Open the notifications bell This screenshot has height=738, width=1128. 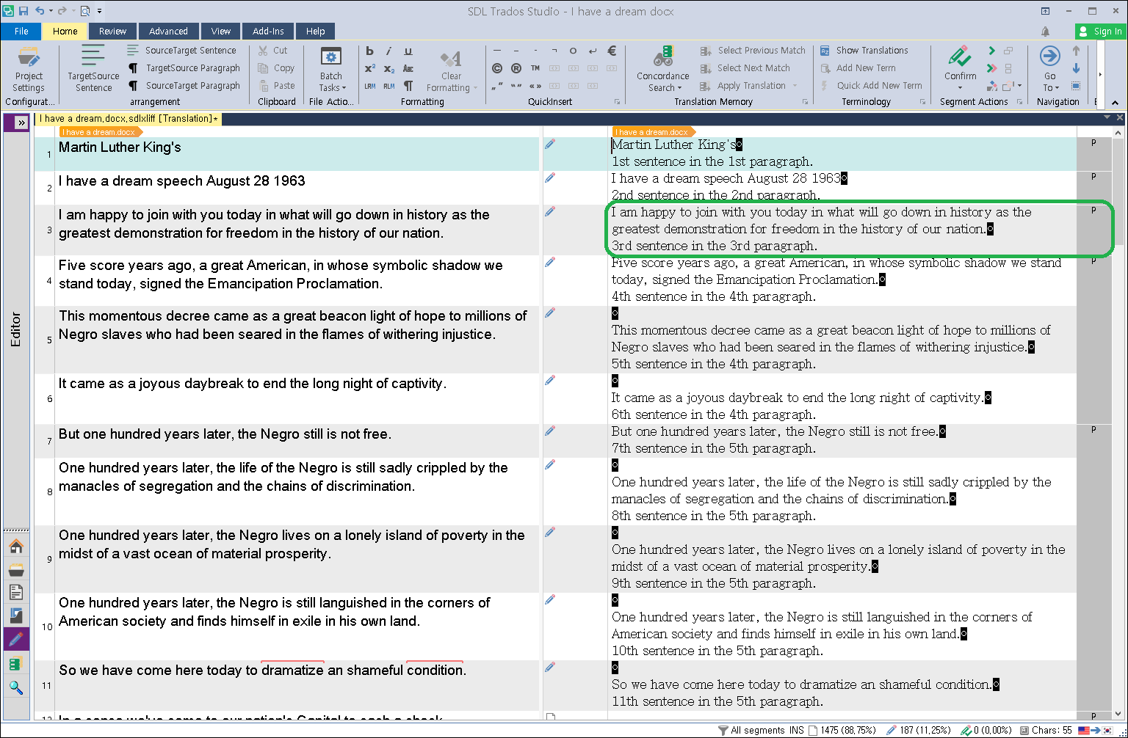[1045, 31]
